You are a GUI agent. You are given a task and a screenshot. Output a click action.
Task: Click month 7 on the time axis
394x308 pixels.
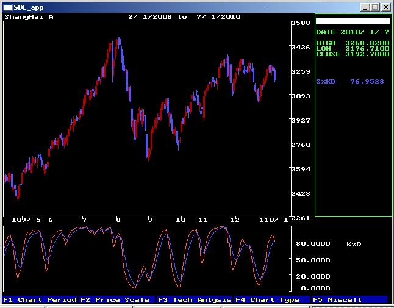click(84, 220)
